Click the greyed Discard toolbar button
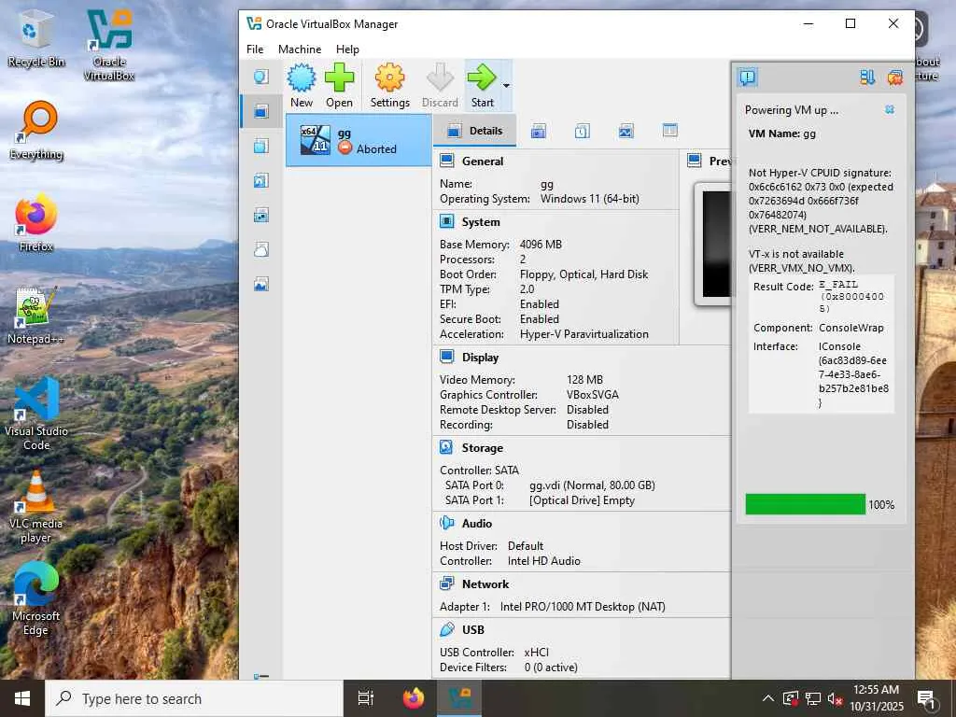 (440, 86)
